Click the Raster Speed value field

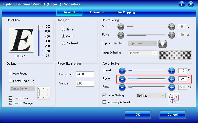pyautogui.click(x=182, y=27)
